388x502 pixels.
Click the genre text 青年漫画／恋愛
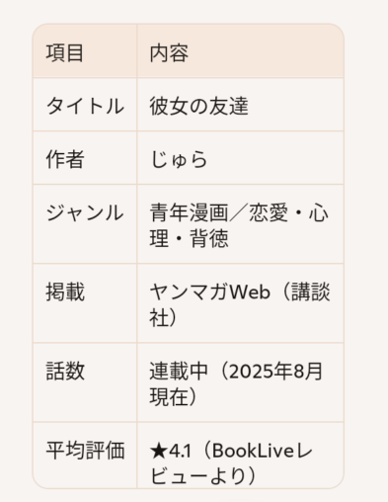pyautogui.click(x=219, y=212)
